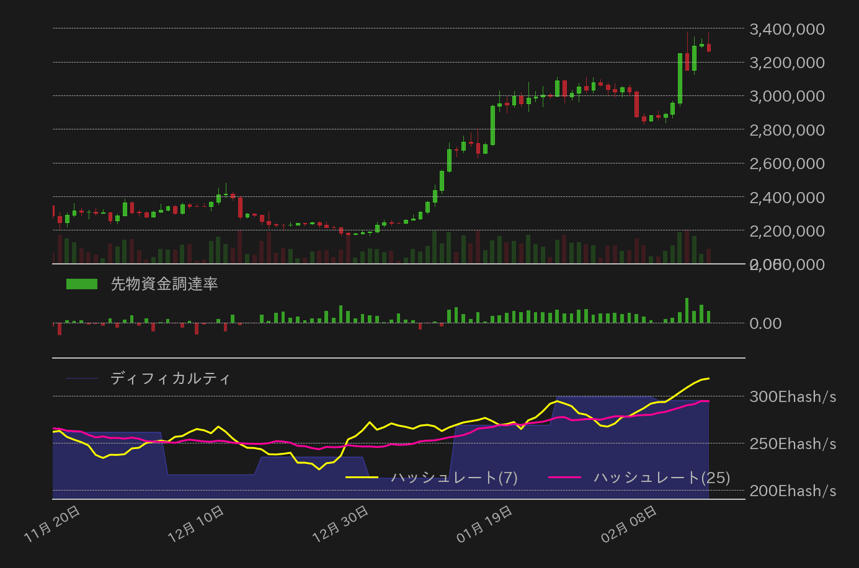Switch to the funding rate pane
Image resolution: width=859 pixels, height=568 pixels.
pyautogui.click(x=397, y=316)
